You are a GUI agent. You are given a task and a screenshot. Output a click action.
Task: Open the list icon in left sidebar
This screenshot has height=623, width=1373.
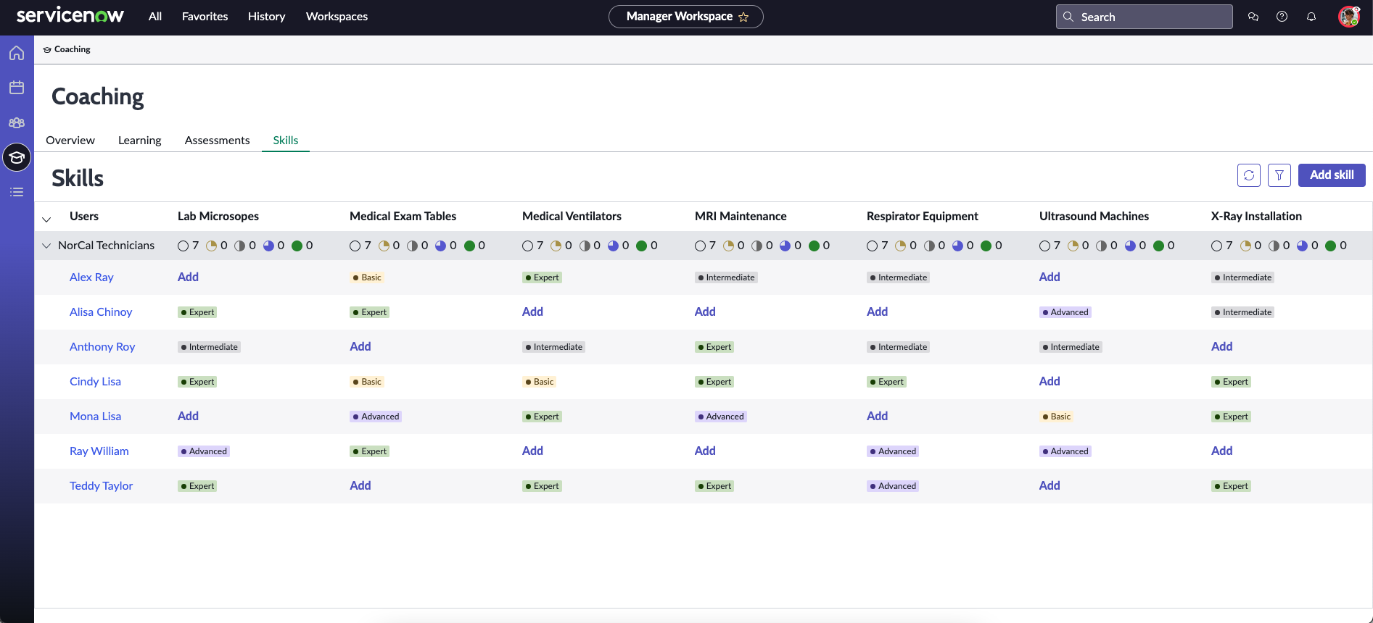tap(17, 192)
